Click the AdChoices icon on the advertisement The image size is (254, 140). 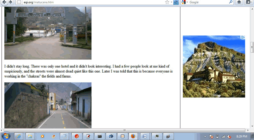pyautogui.click(x=243, y=37)
